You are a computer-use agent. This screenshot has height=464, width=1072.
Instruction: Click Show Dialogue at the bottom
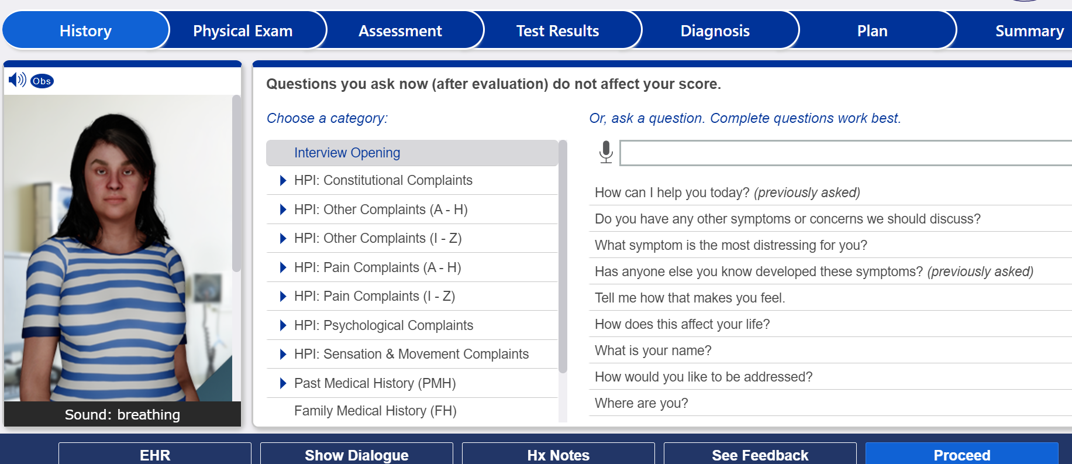coord(356,454)
